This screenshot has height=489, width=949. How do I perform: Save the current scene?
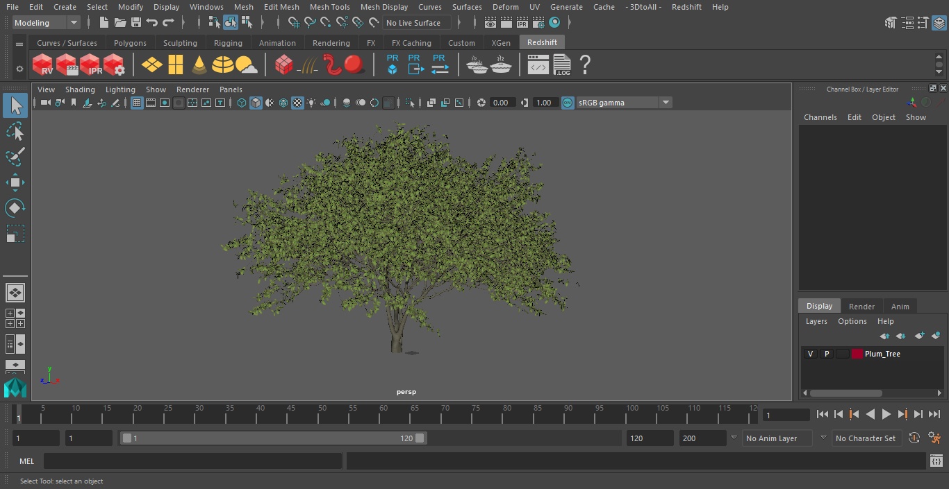pos(136,23)
